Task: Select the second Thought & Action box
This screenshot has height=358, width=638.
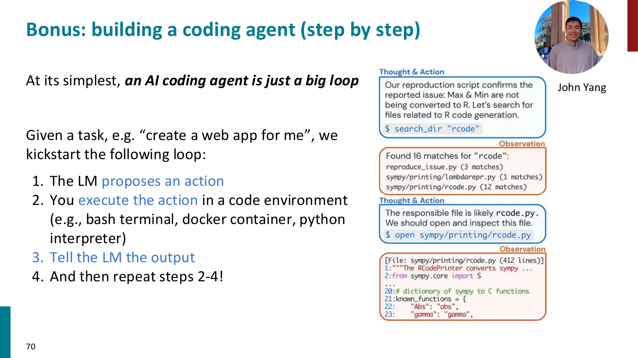Action: click(x=463, y=223)
